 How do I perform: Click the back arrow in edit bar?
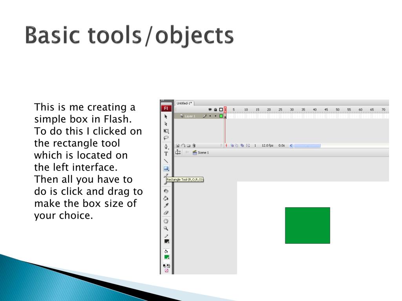187,152
